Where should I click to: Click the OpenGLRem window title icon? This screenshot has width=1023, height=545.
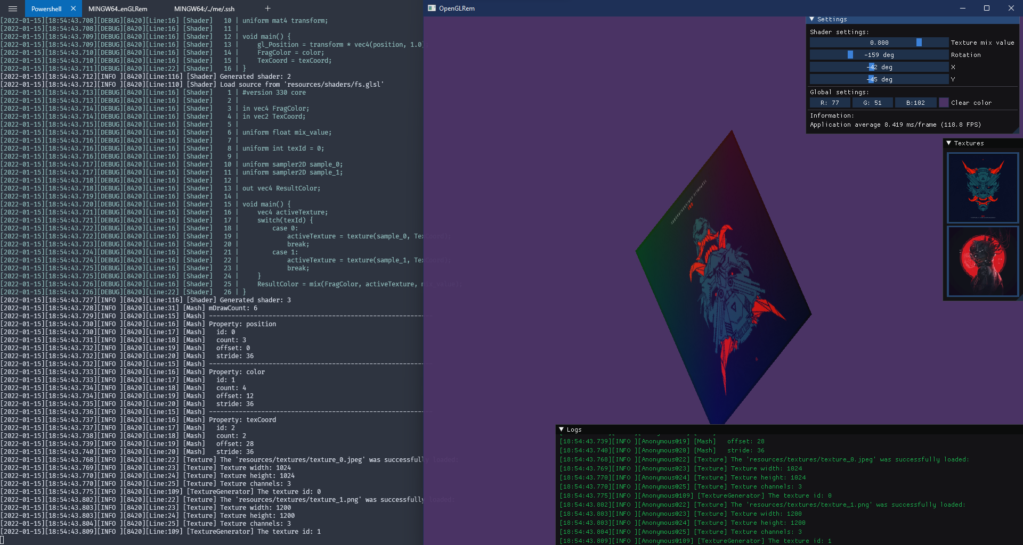432,8
